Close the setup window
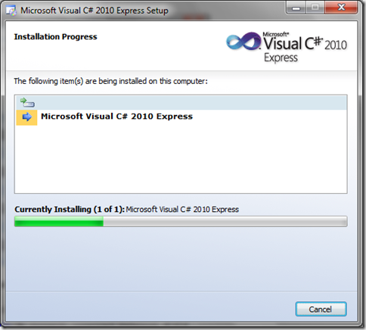The width and height of the screenshot is (366, 330). click(341, 8)
